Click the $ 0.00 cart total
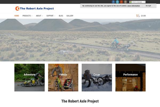Screen dimensions: 160x107 pos(143,16)
